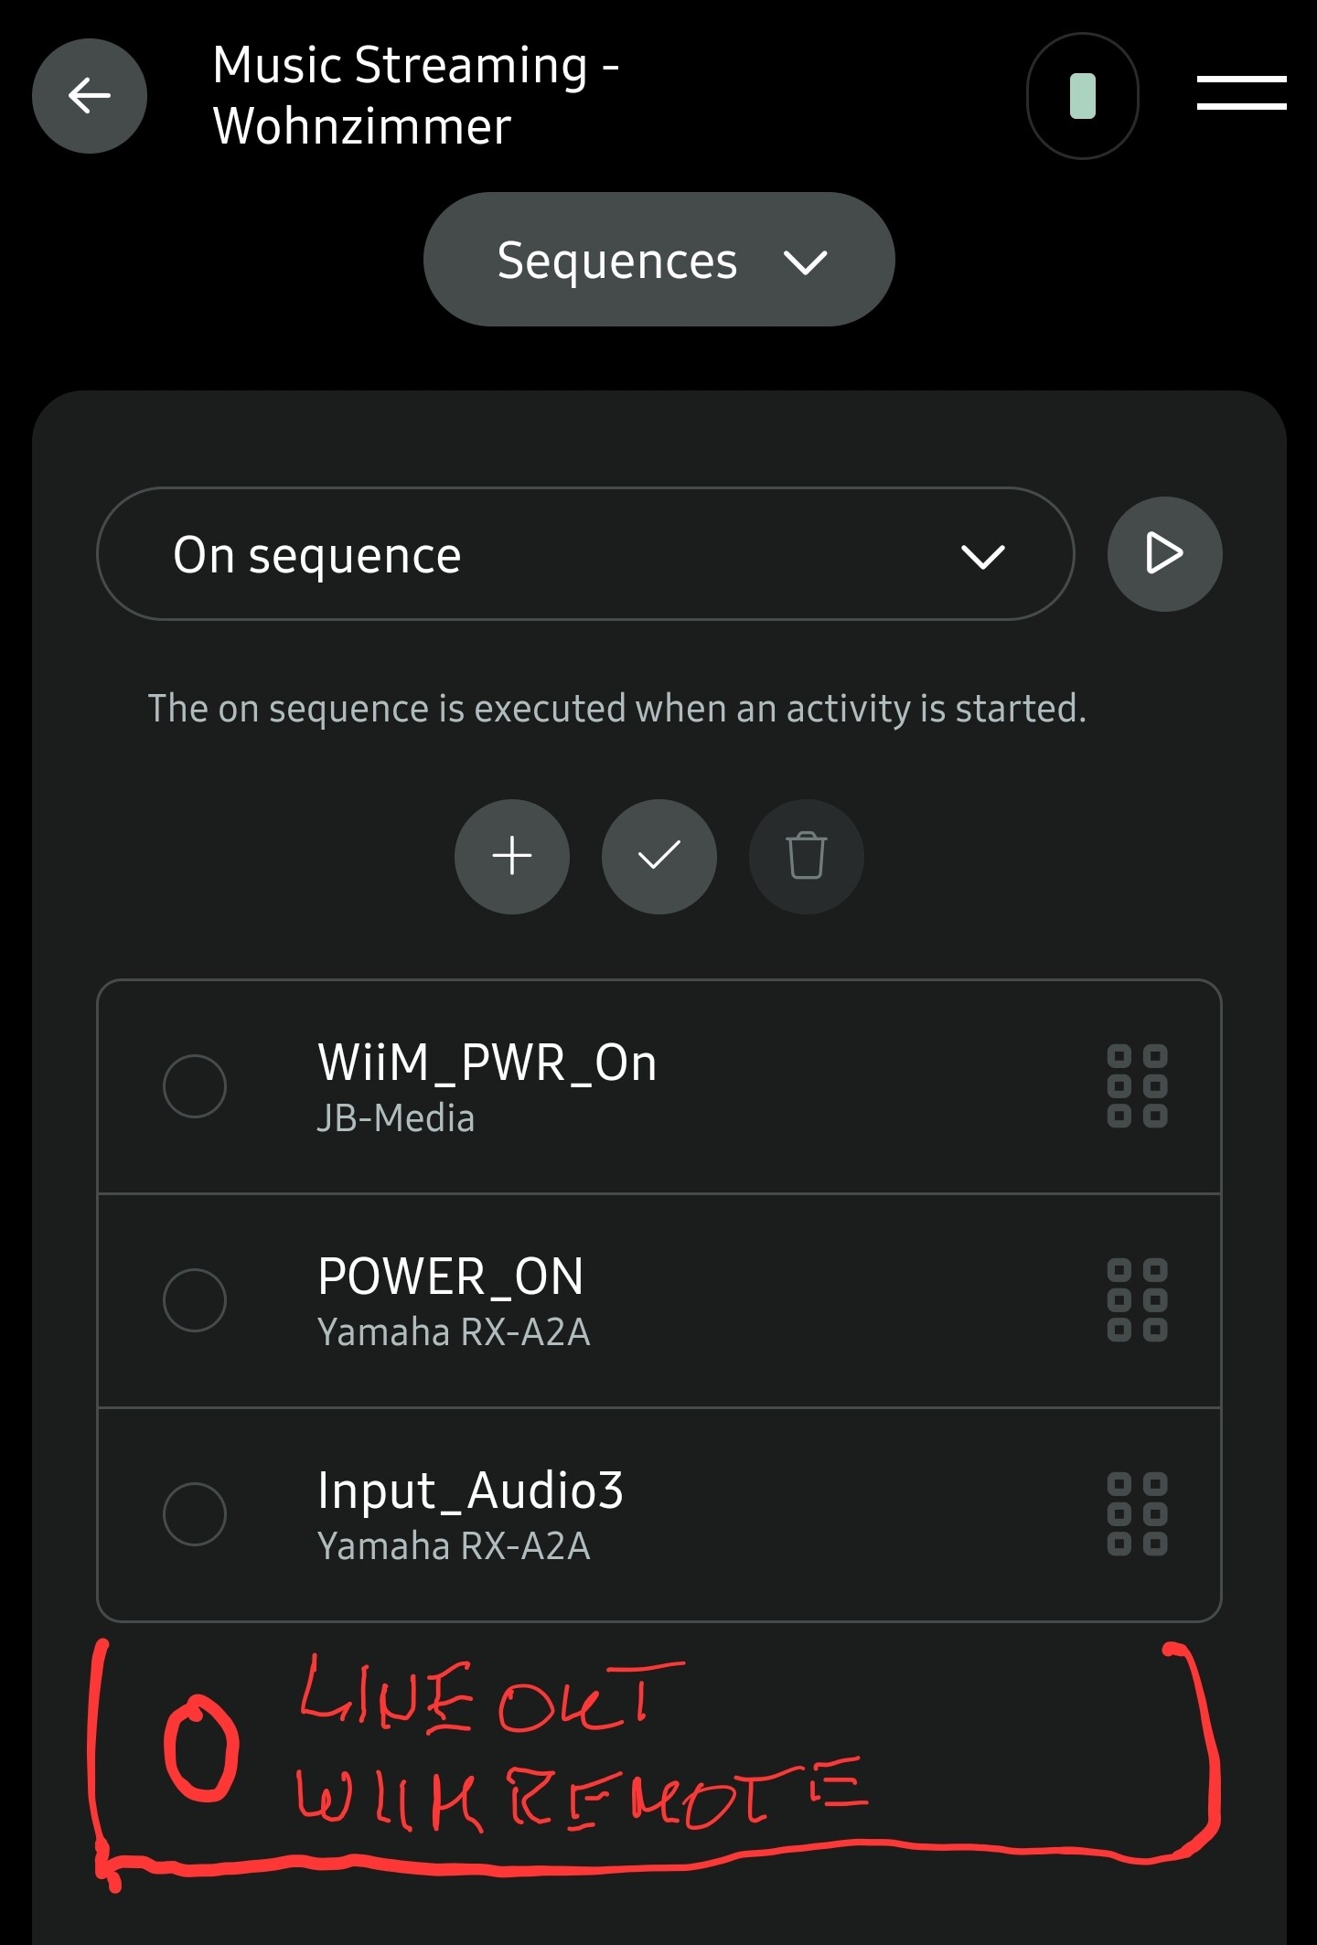Delete selected step with trash icon
The width and height of the screenshot is (1317, 1945).
pyautogui.click(x=806, y=857)
